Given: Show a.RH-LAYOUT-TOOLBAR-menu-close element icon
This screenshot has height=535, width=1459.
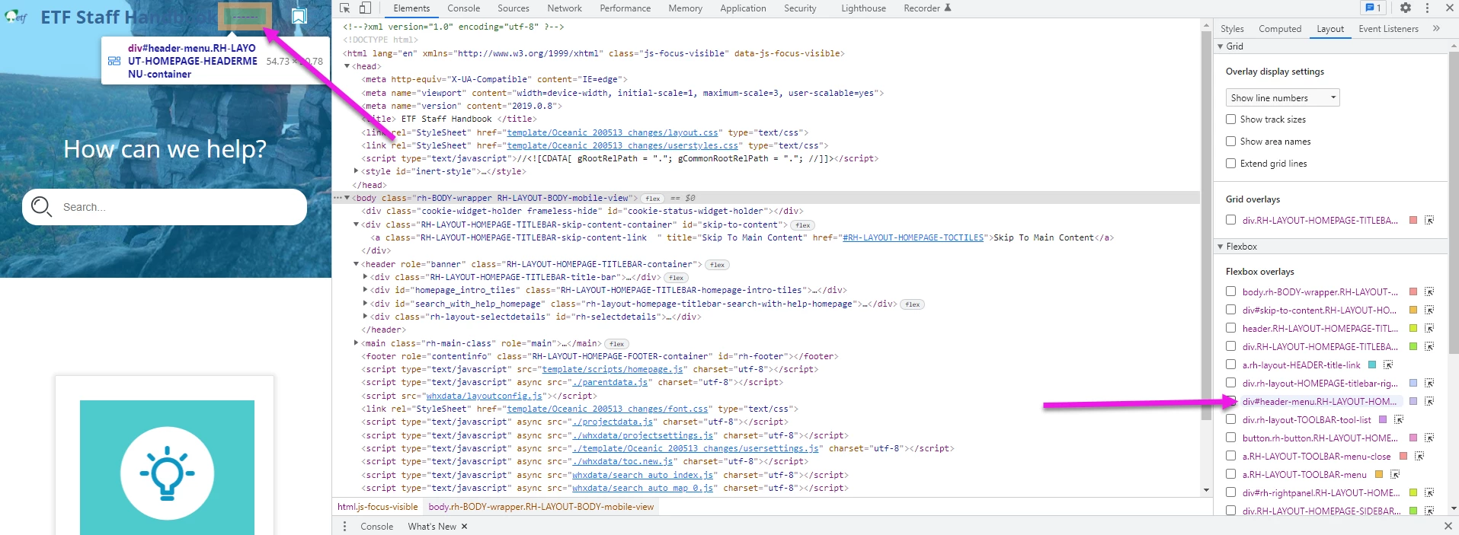Looking at the screenshot, I should point(1419,456).
